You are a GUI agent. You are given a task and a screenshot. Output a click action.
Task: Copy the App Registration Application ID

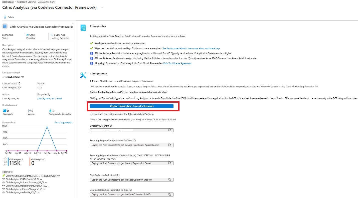pos(169,145)
